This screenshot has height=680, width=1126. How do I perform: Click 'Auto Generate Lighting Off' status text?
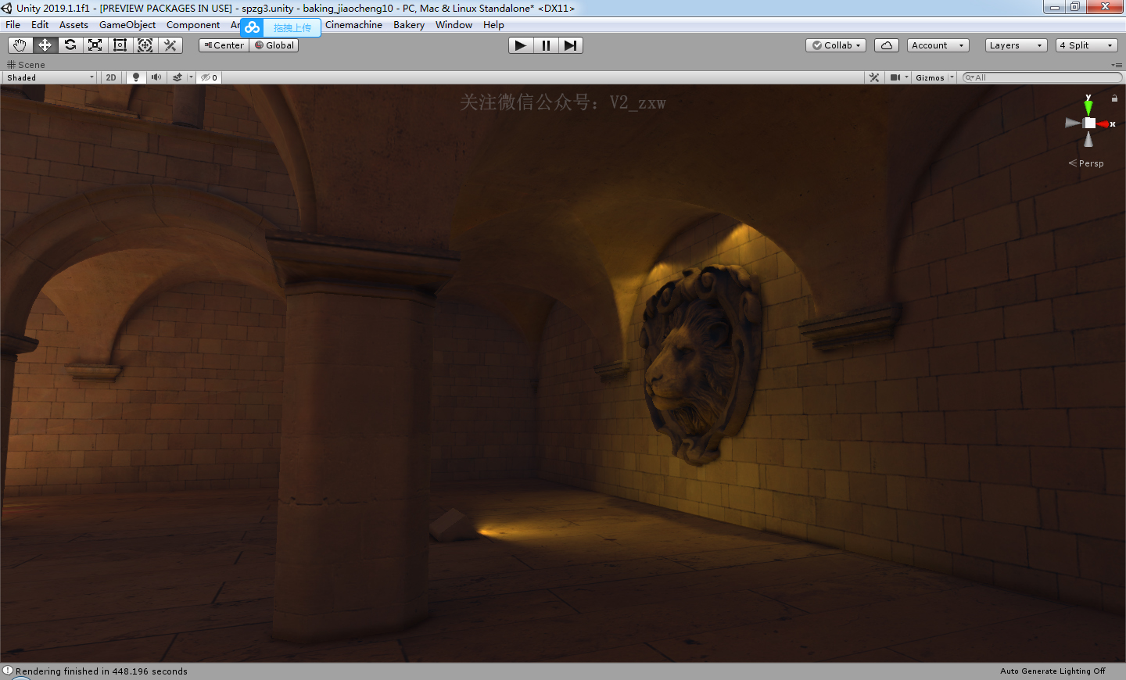(x=1052, y=671)
